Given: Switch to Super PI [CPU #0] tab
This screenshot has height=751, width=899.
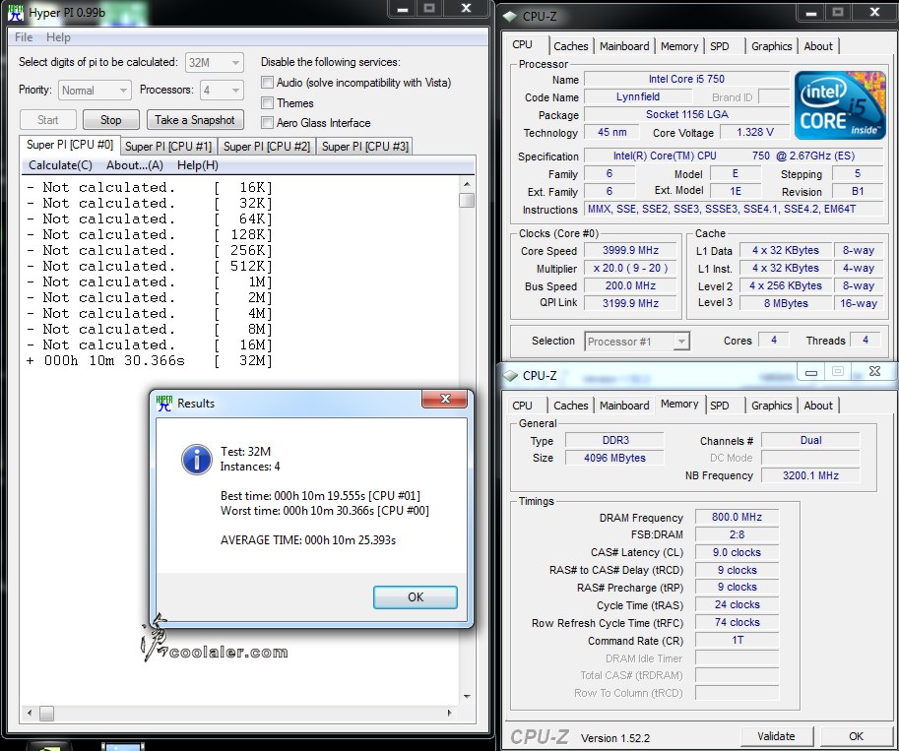Looking at the screenshot, I should (69, 145).
